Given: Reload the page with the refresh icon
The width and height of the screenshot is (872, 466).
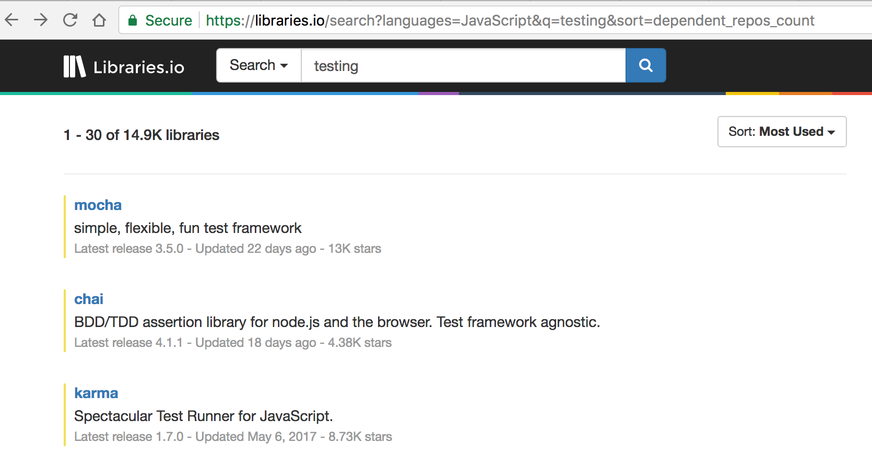Looking at the screenshot, I should (70, 20).
